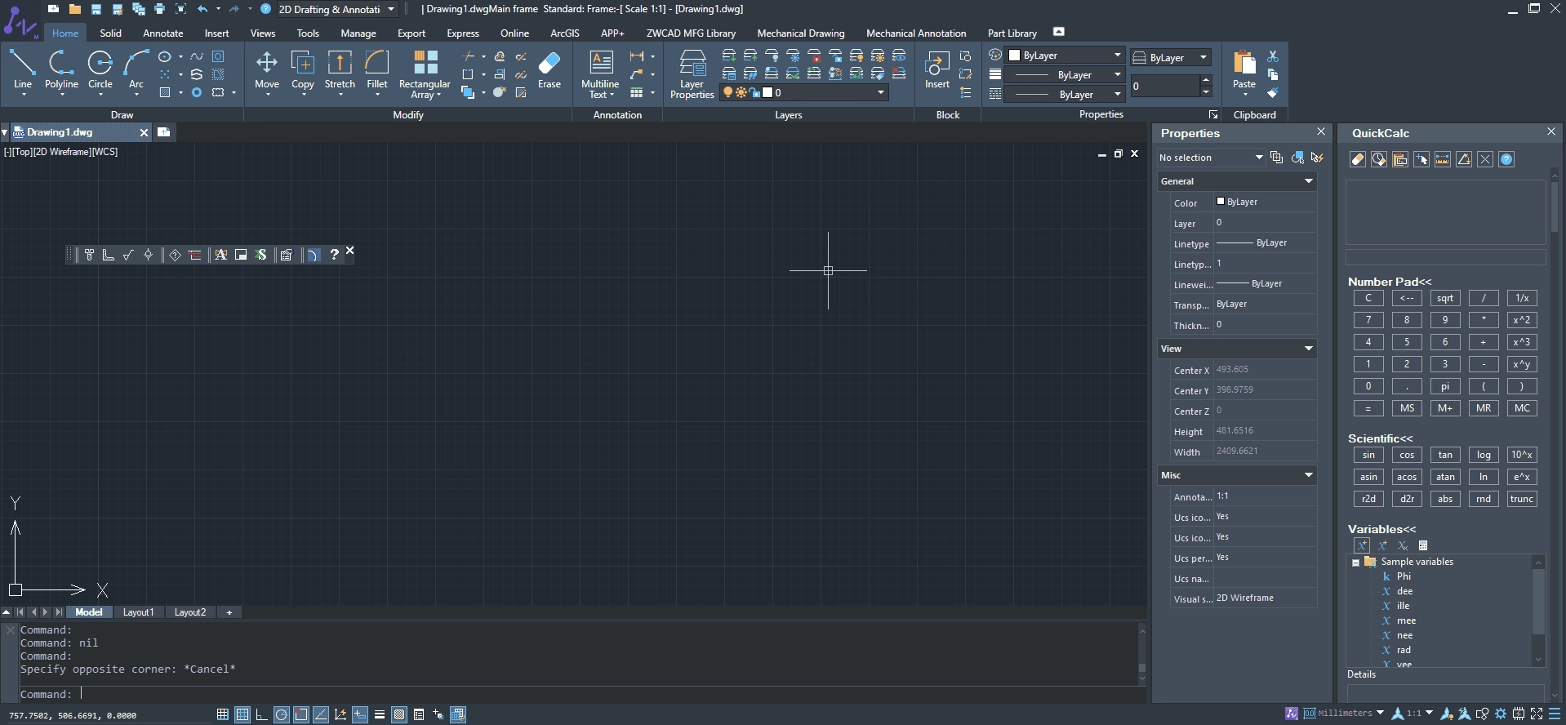
Task: Toggle lineweight display in status bar
Action: pos(380,714)
